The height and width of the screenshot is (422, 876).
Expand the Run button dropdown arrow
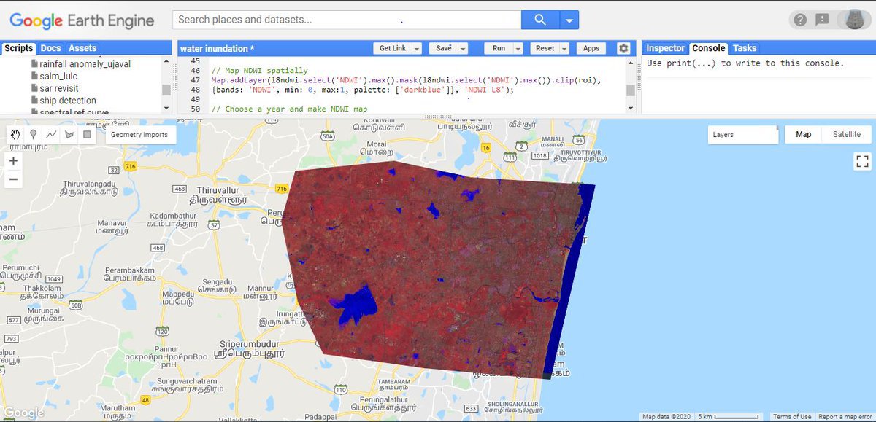pos(518,49)
